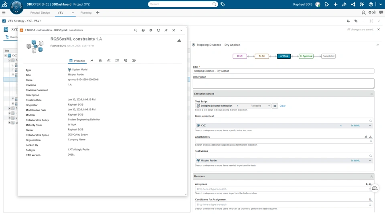Clear the test script
The height and width of the screenshot is (216, 385).
[x=283, y=106]
